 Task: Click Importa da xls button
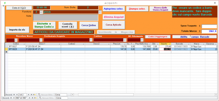(x=17, y=30)
